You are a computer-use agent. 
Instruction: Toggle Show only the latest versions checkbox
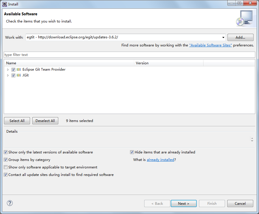pos(5,152)
